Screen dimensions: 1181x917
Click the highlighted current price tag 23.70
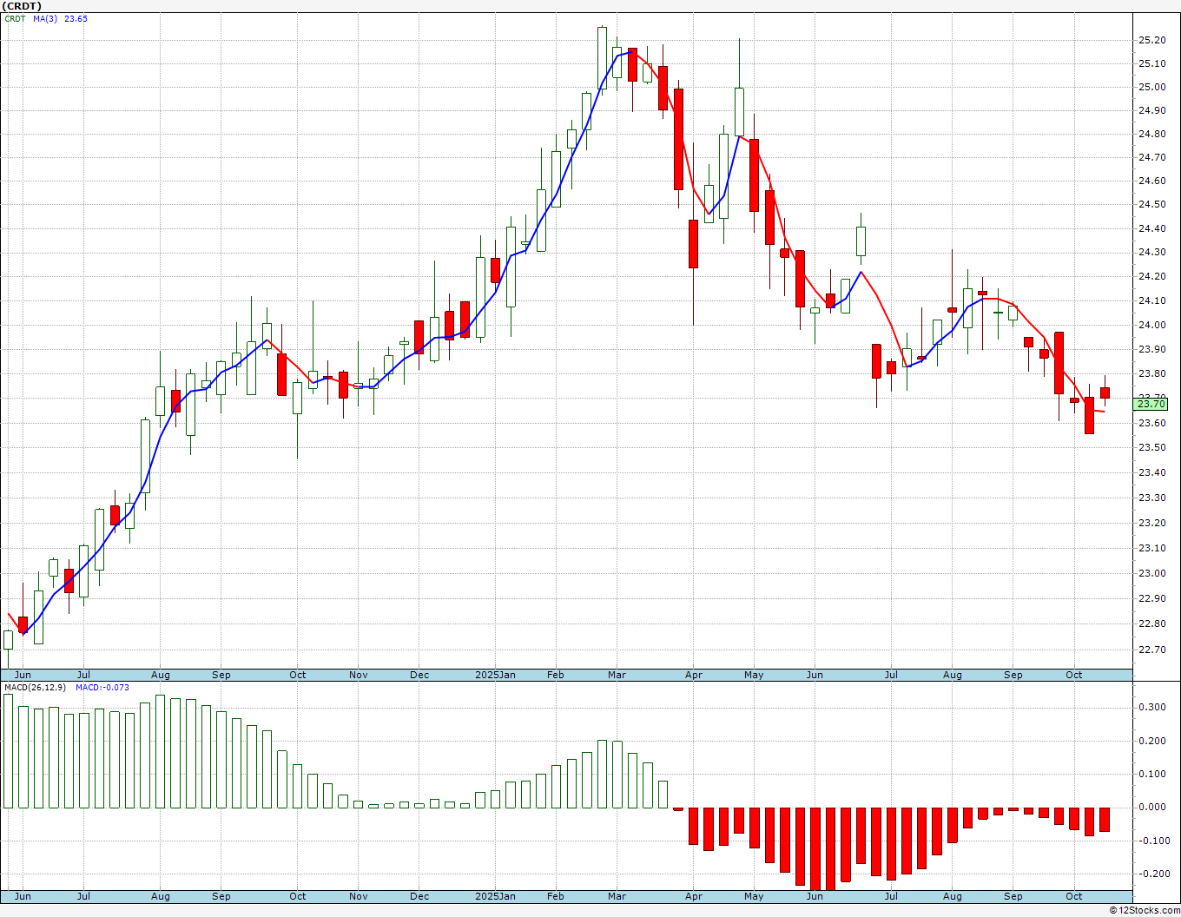[1151, 404]
